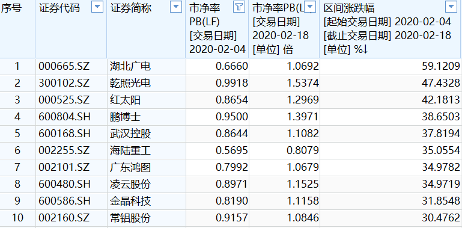The image size is (462, 228).
Task: Open dropdown on 市净率PB 2020-02-18 column
Action: 311,7
